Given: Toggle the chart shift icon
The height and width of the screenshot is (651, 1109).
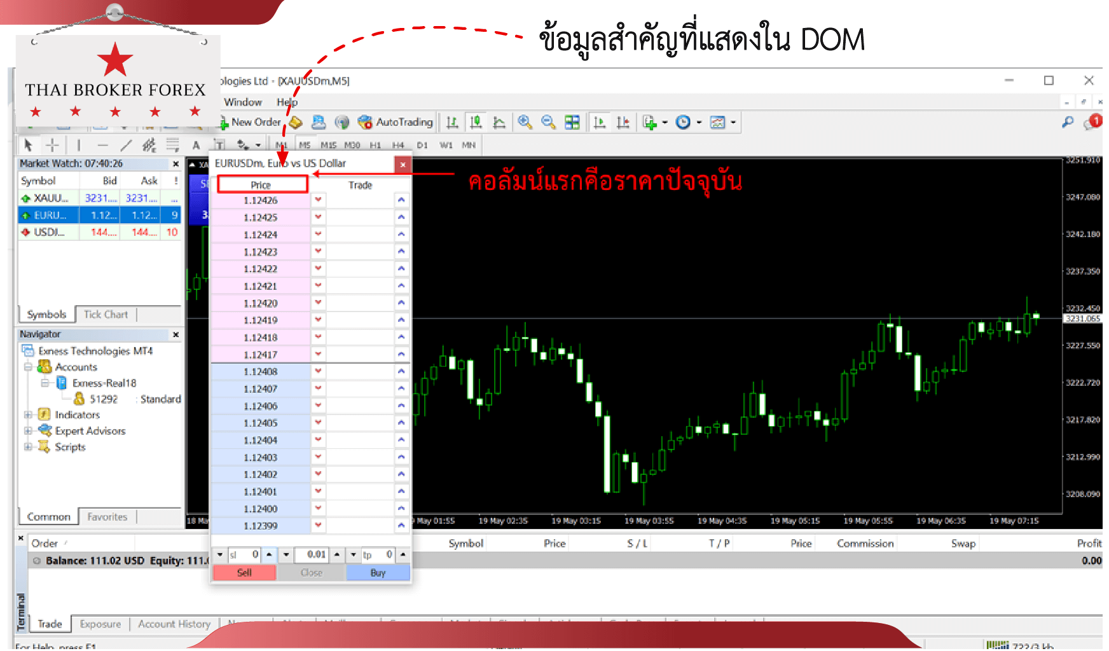Looking at the screenshot, I should pyautogui.click(x=623, y=122).
